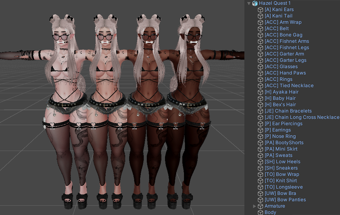This screenshot has height=215, width=340.
Task: Select the [PA] Sweats object
Action: point(279,155)
